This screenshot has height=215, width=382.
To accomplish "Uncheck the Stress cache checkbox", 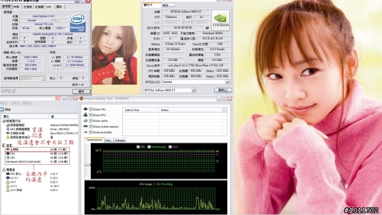I will click(91, 121).
